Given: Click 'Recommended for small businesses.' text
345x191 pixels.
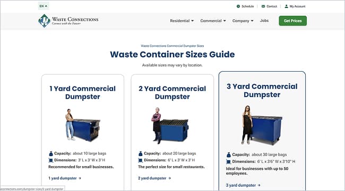Looking at the screenshot, I should [81, 167].
